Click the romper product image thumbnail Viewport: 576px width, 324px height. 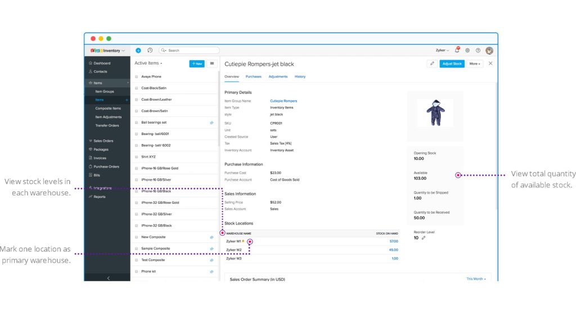pyautogui.click(x=435, y=112)
